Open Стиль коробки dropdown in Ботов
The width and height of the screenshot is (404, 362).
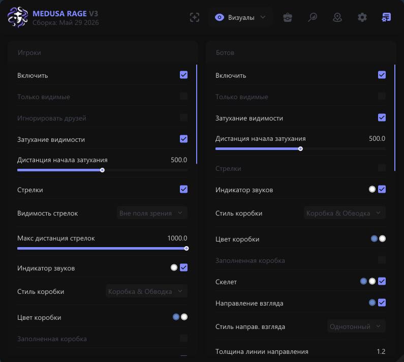click(345, 213)
